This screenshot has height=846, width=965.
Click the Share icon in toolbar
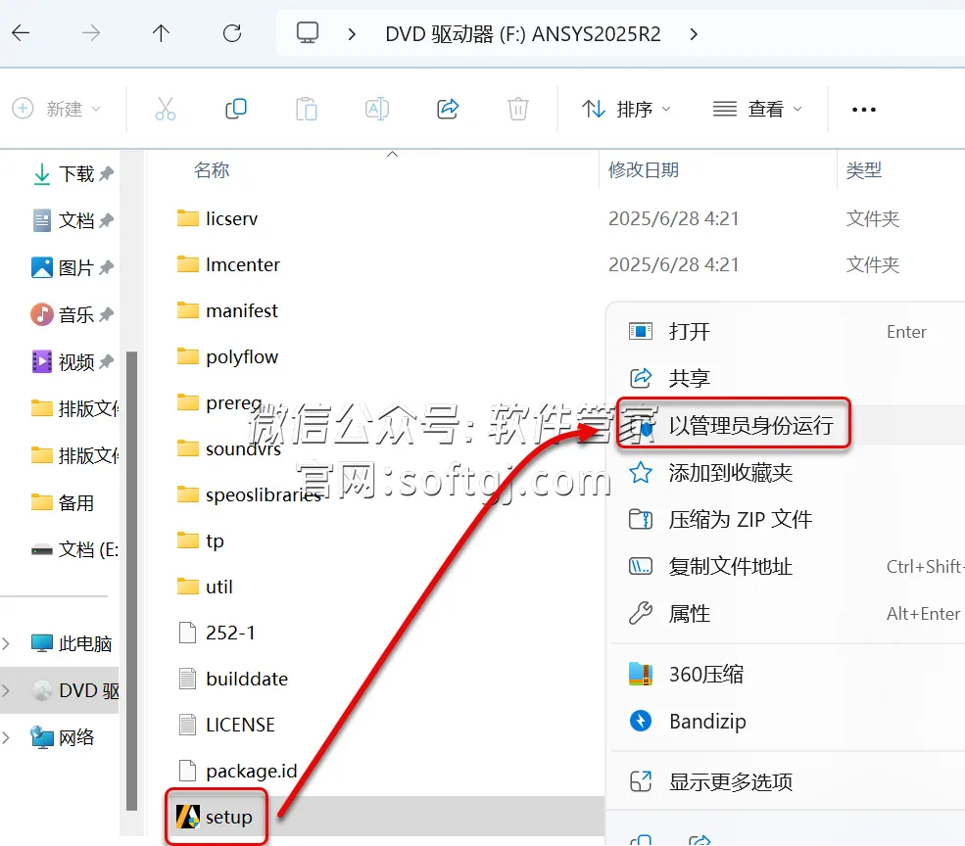point(448,109)
